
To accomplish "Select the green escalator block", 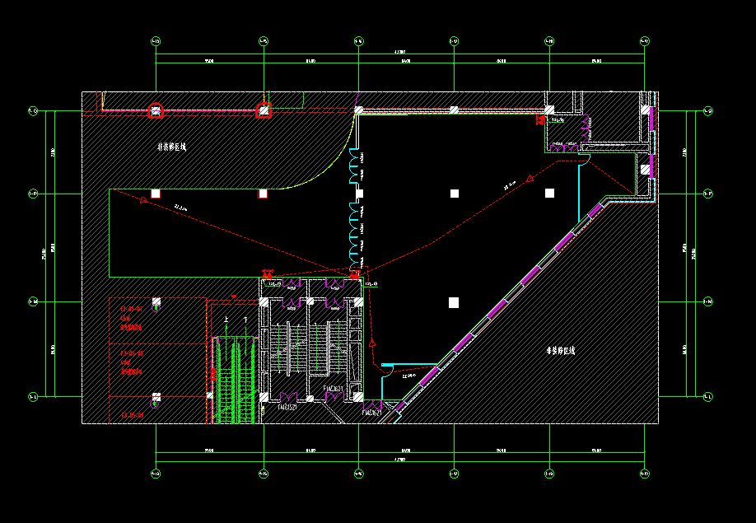I will [x=235, y=379].
